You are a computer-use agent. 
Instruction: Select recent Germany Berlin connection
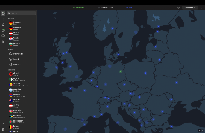[21, 23]
